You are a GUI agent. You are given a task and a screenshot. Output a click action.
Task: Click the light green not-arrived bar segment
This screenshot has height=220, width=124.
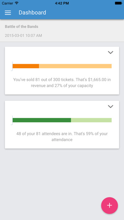[91, 120]
